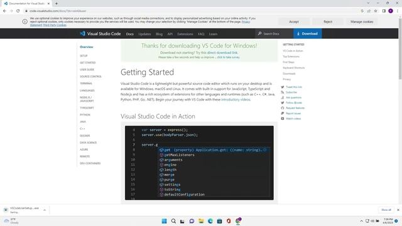Jump to Top Extensions section link

click(x=291, y=56)
